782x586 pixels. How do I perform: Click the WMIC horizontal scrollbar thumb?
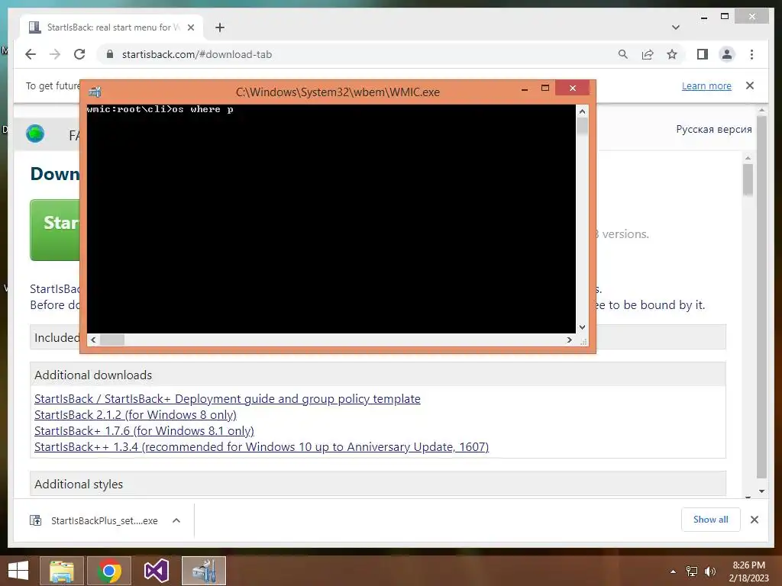112,340
